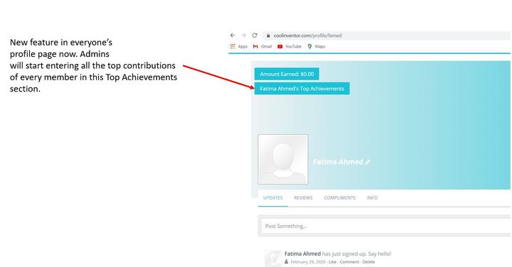The width and height of the screenshot is (512, 267).
Task: Click the browser forward arrow
Action: 244,36
